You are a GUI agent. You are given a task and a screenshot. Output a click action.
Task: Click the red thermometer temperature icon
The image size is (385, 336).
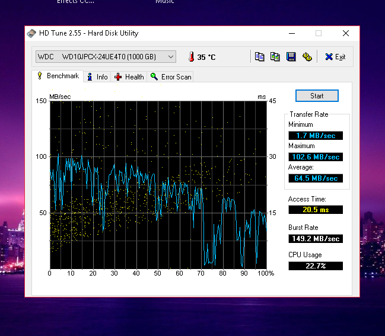191,57
